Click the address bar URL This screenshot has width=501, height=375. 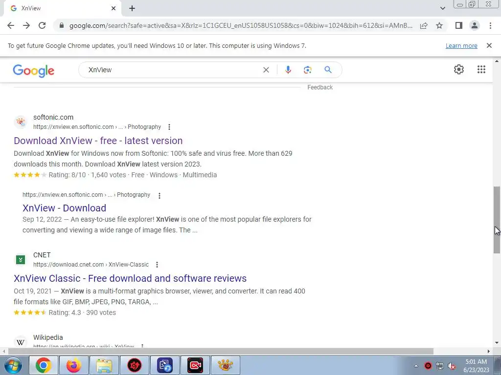(x=241, y=25)
